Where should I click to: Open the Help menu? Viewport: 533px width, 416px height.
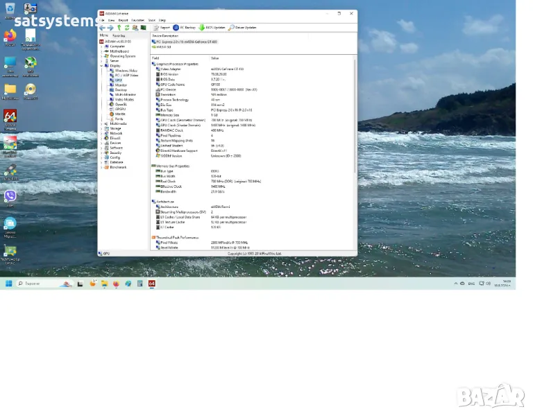(x=162, y=21)
